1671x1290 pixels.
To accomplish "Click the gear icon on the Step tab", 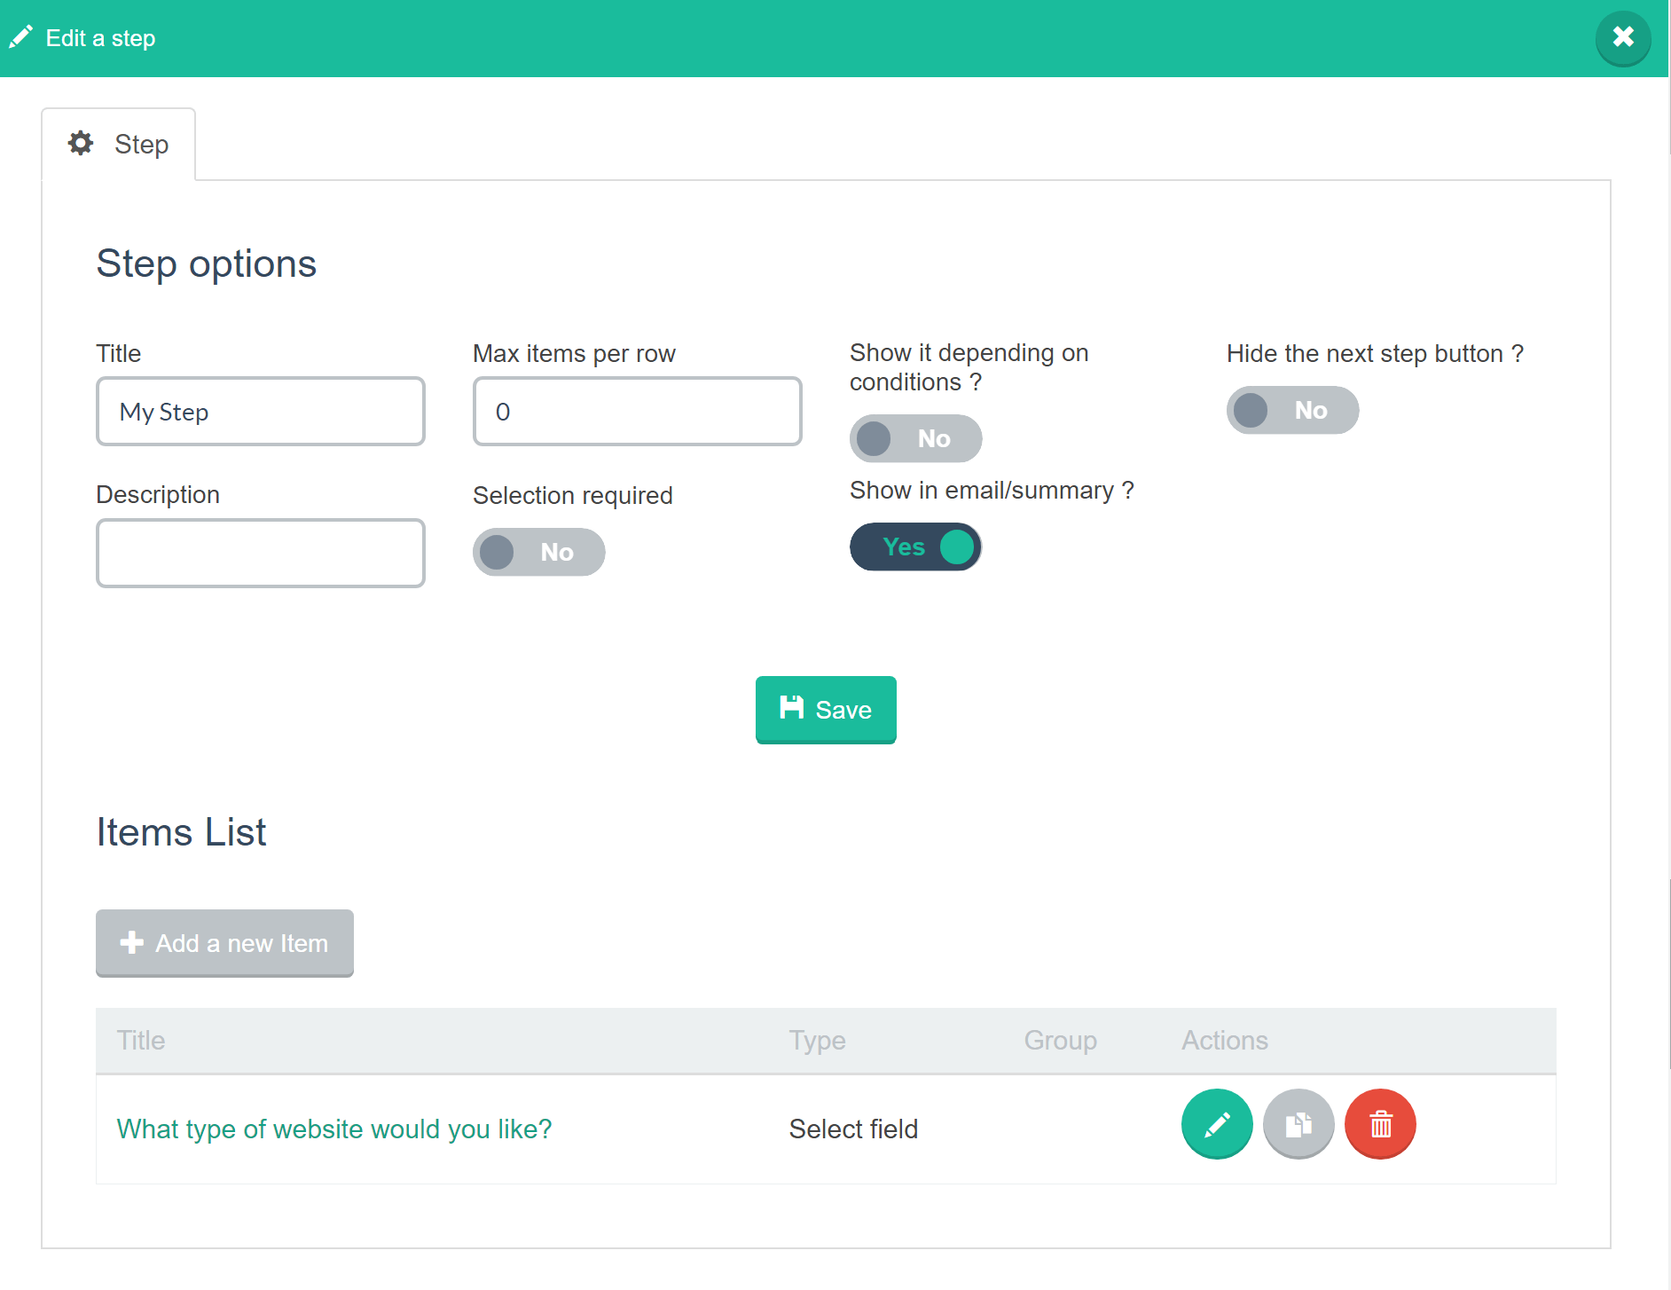I will 80,143.
